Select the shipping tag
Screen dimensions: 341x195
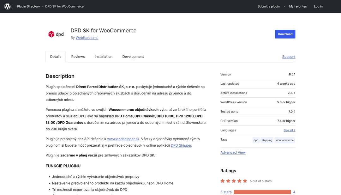(x=267, y=140)
